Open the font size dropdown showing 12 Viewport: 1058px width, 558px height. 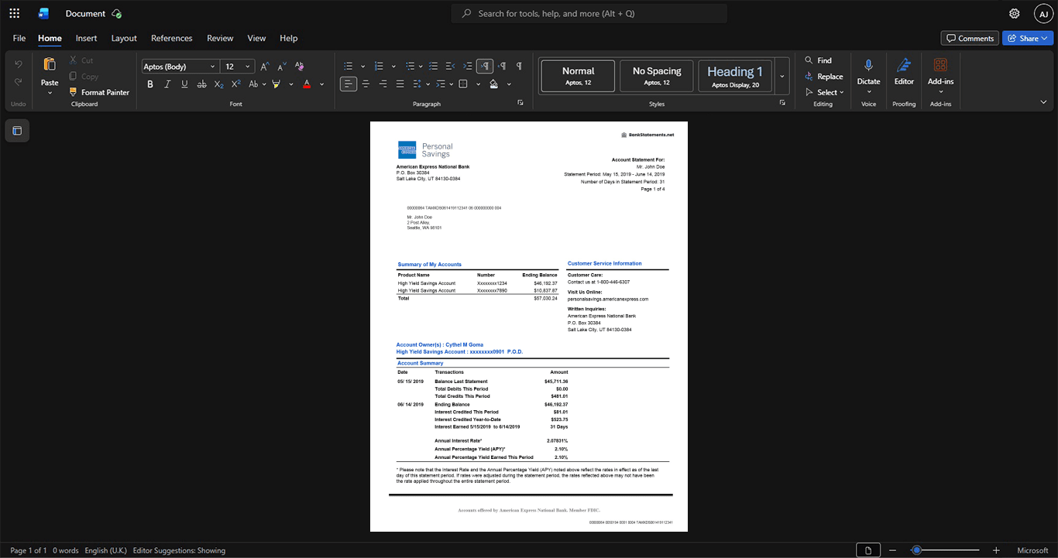pyautogui.click(x=237, y=67)
